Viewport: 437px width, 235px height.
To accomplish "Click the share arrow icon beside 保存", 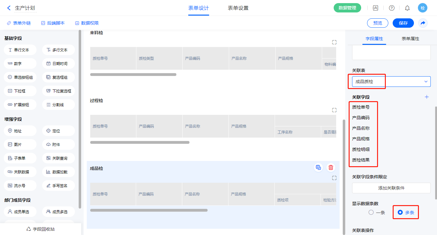I will (423, 23).
